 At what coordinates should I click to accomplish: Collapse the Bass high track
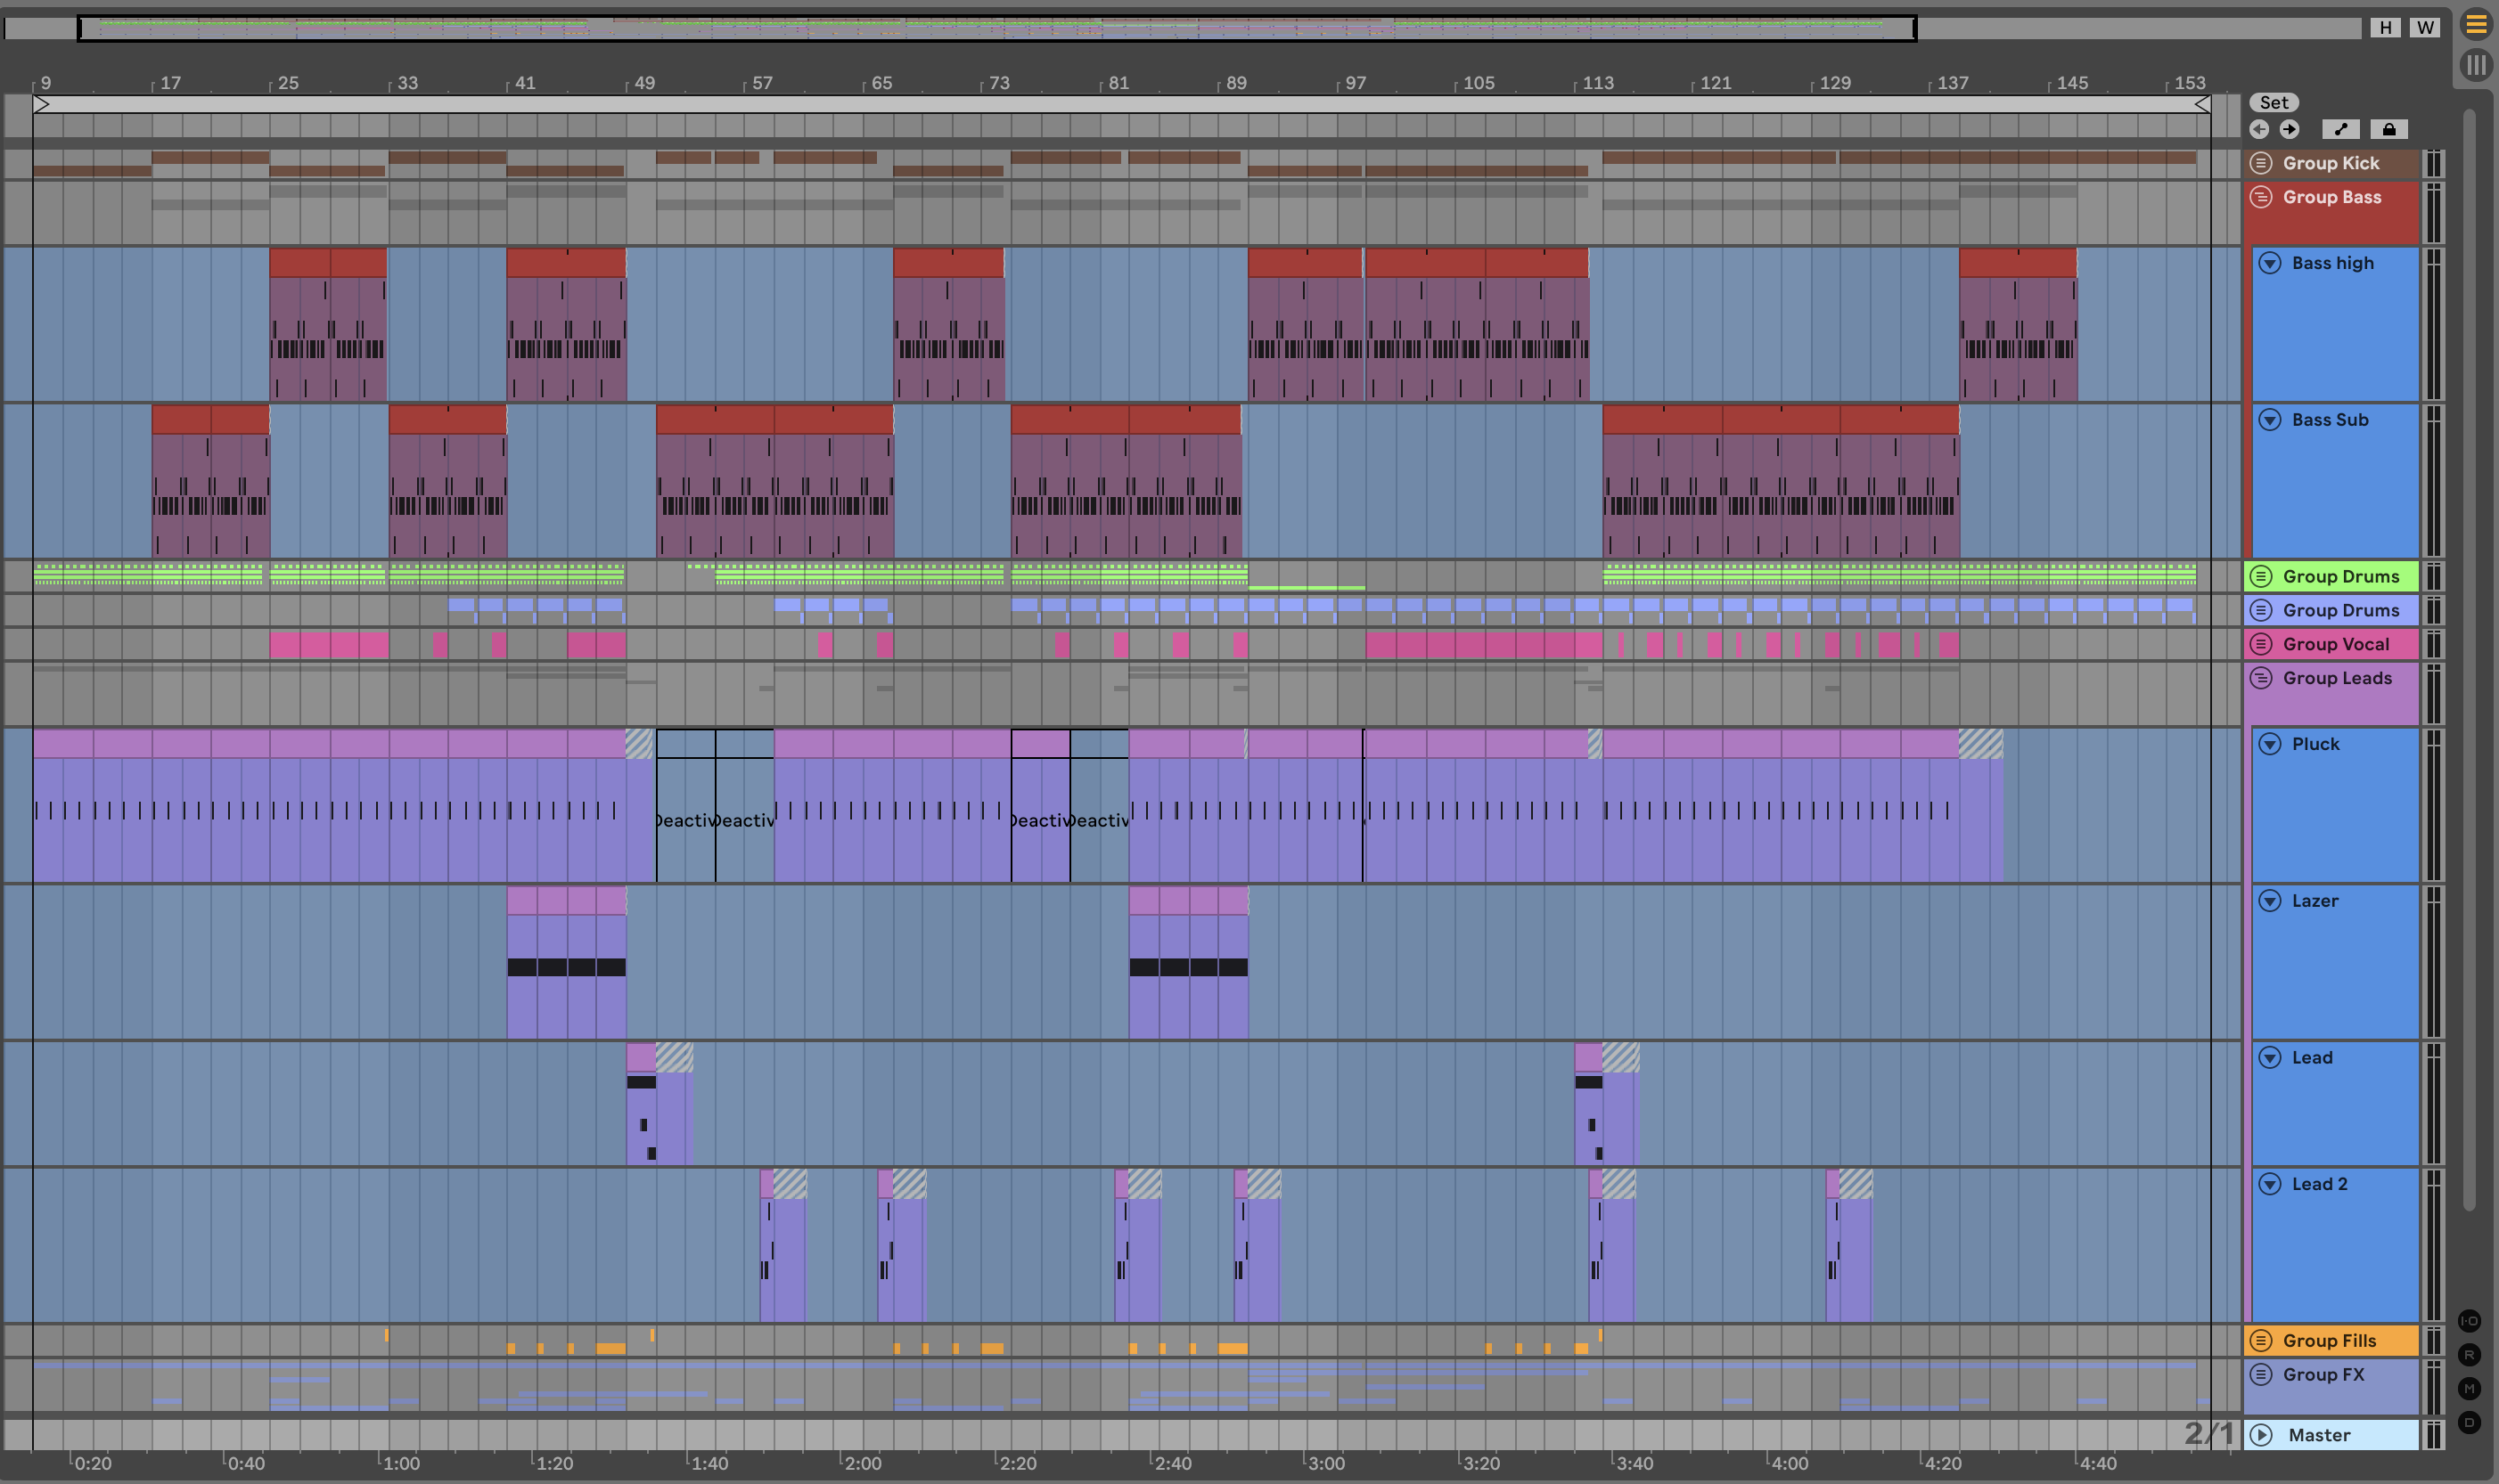coord(2270,263)
